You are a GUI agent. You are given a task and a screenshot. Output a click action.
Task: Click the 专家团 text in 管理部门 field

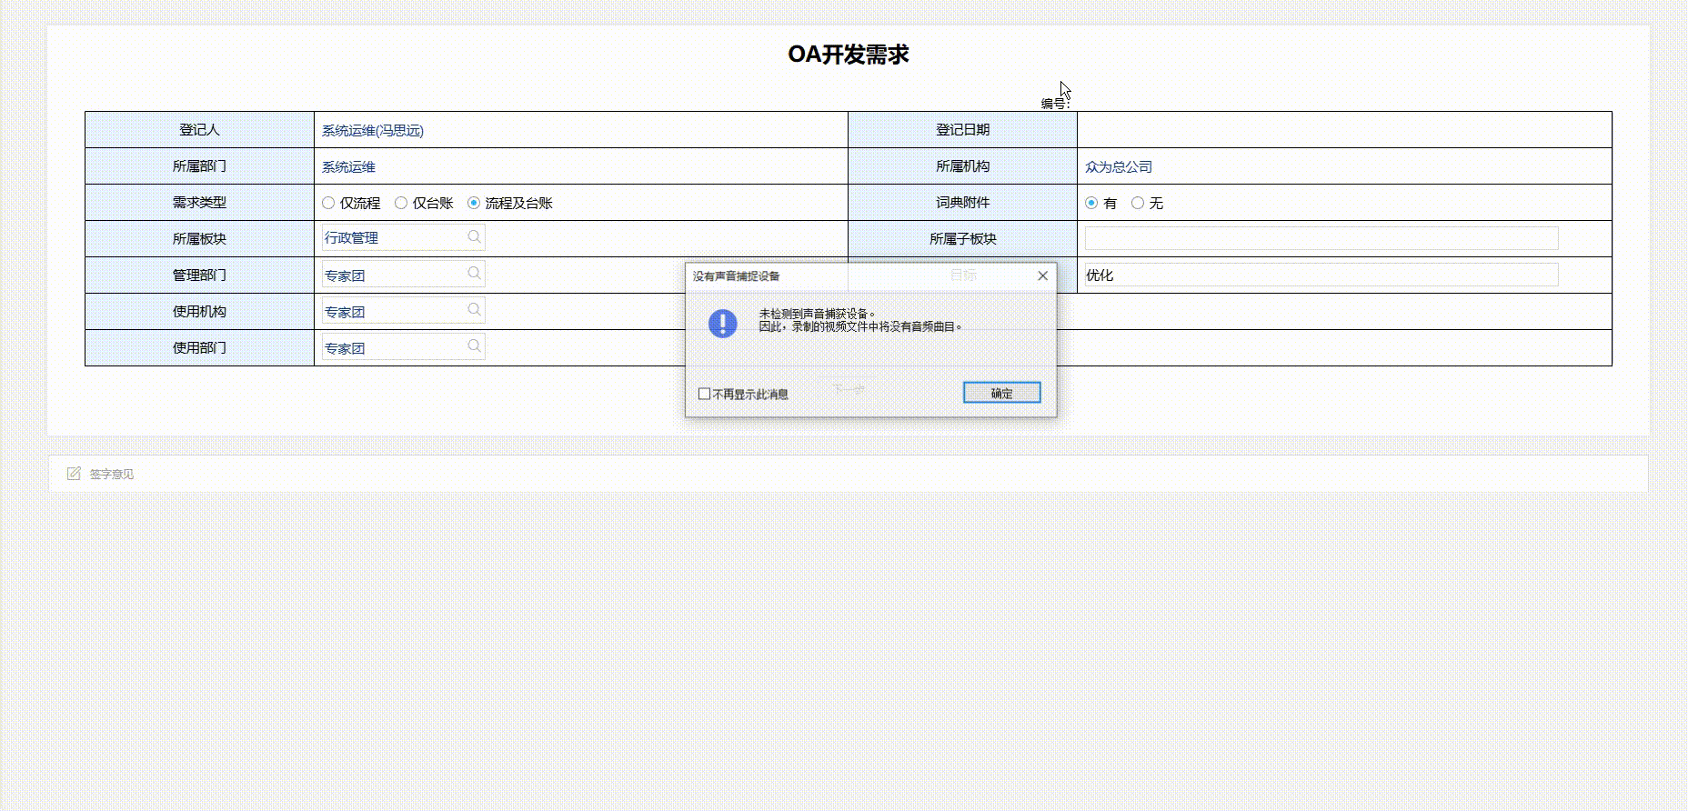tap(345, 275)
